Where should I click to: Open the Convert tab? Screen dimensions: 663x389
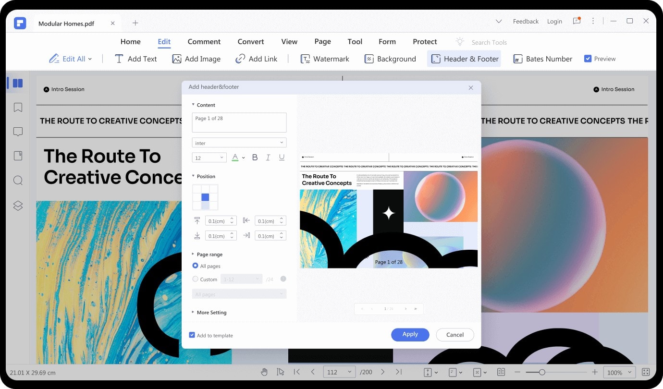(250, 42)
